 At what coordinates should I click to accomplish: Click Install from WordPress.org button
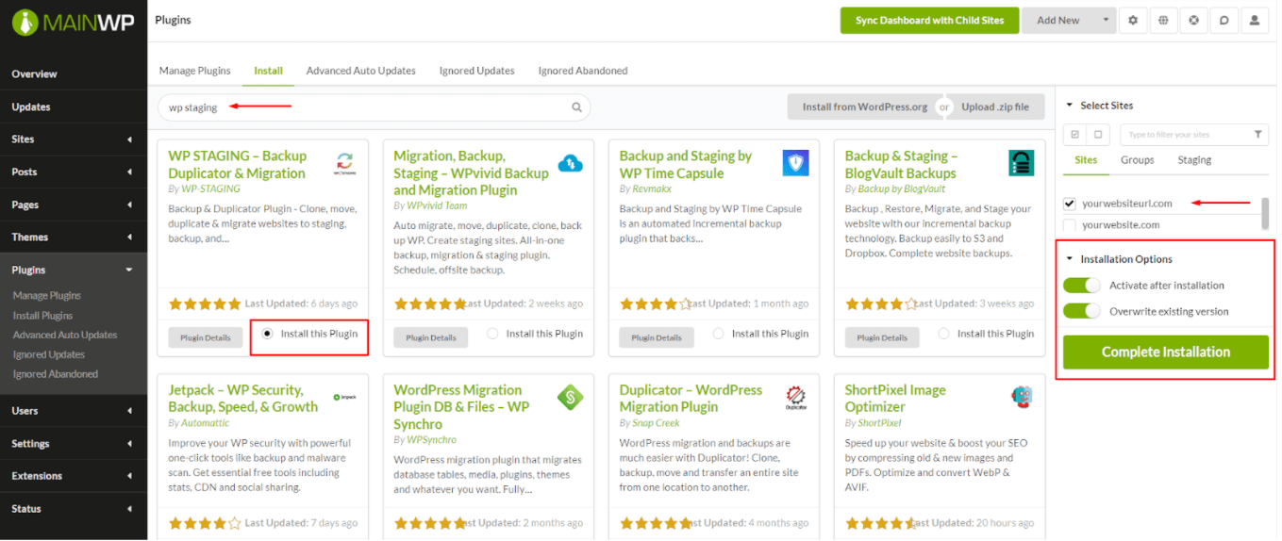[865, 107]
